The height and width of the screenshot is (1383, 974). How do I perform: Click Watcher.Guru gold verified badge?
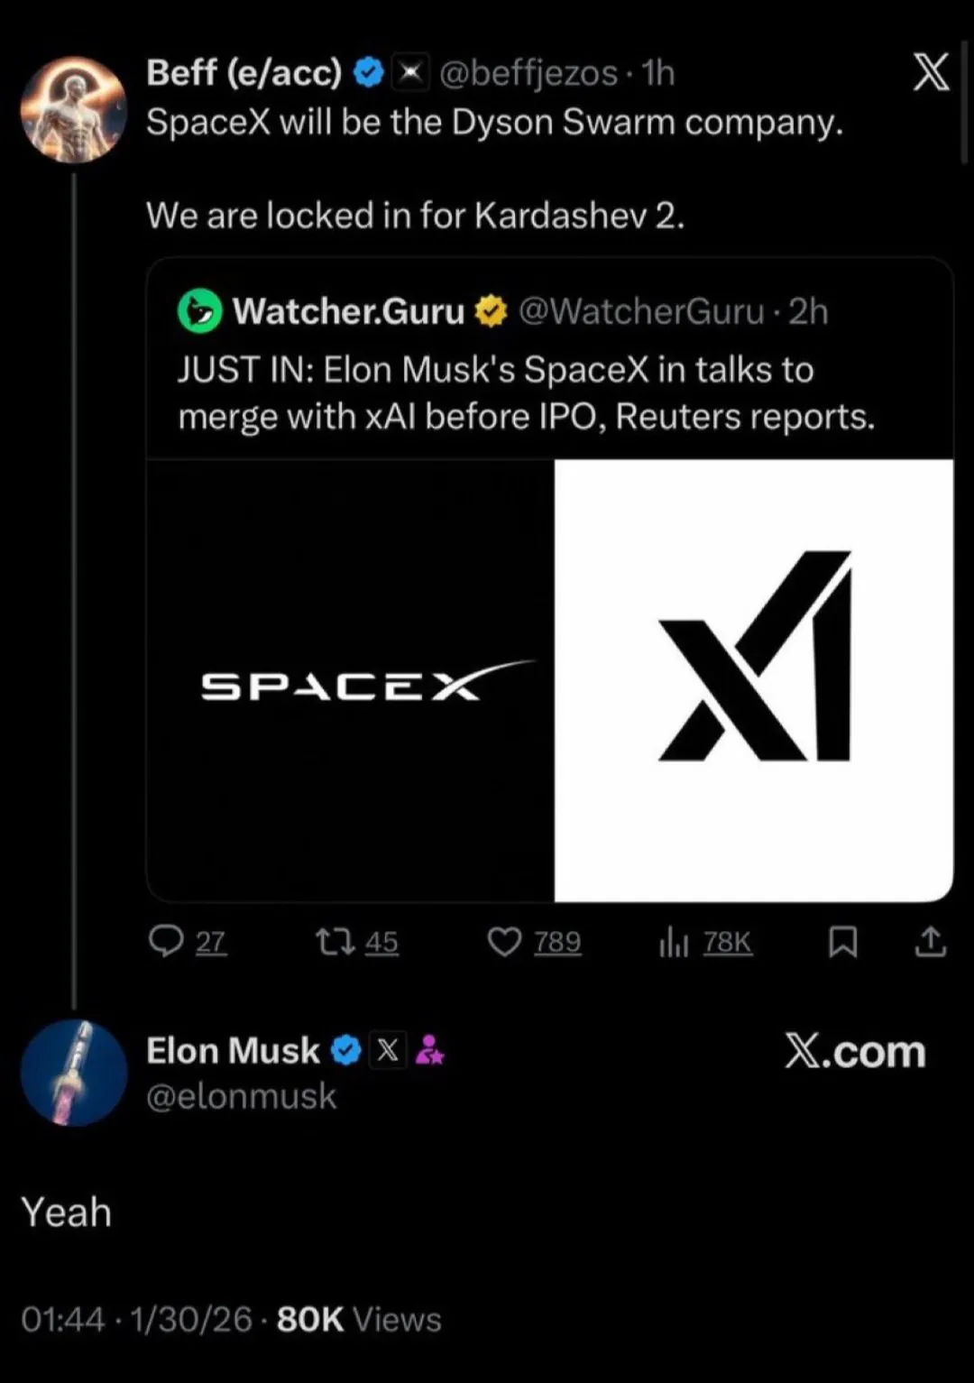[491, 311]
